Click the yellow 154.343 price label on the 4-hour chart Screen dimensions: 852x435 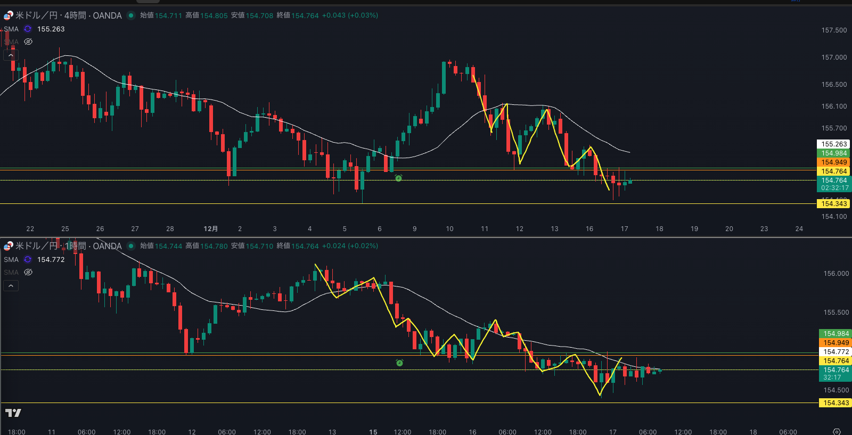point(833,204)
